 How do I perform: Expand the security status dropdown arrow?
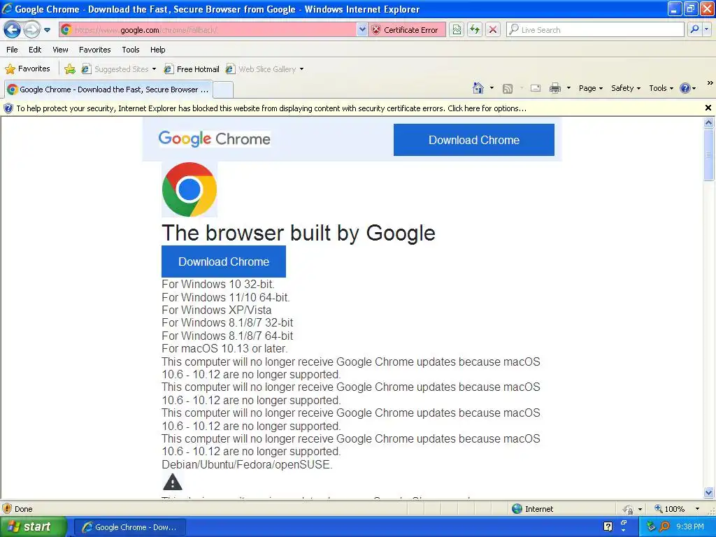640,509
